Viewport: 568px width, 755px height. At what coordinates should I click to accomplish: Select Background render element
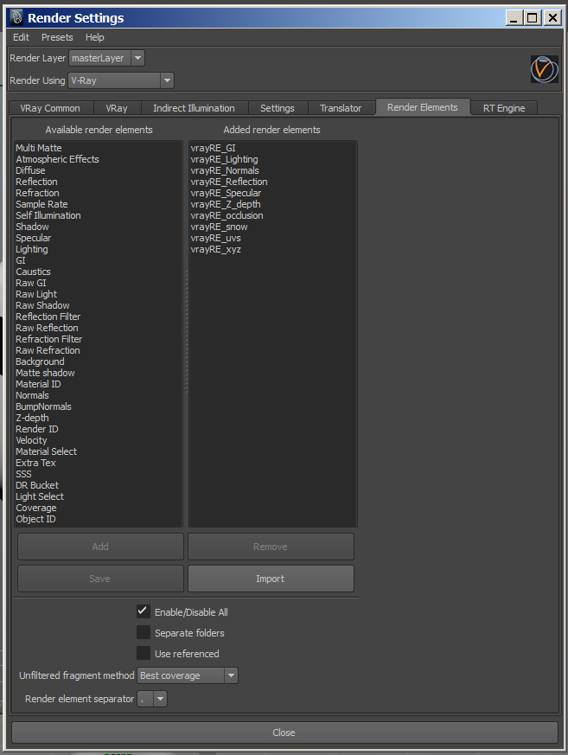[x=40, y=362]
